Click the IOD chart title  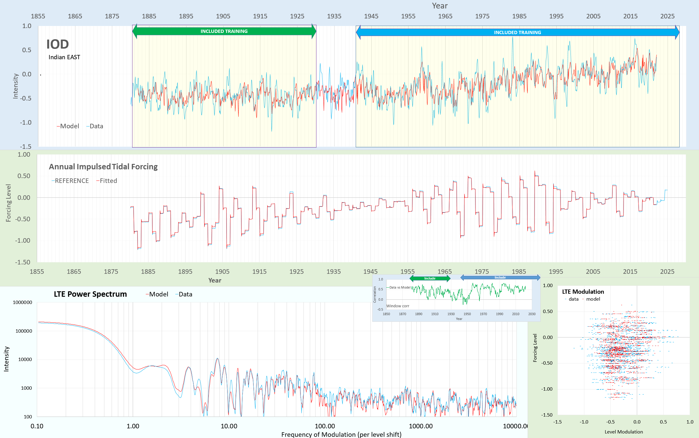[57, 44]
